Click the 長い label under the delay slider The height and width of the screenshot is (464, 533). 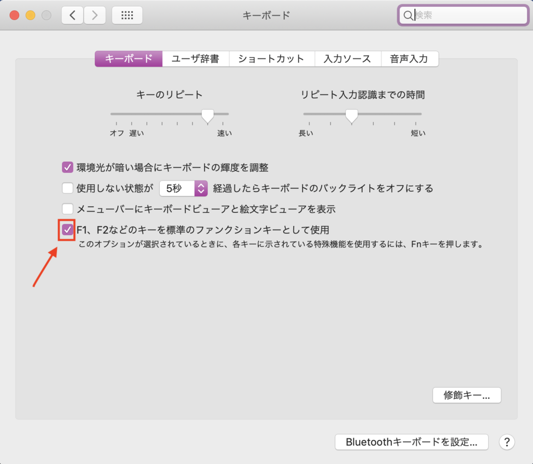coord(306,133)
